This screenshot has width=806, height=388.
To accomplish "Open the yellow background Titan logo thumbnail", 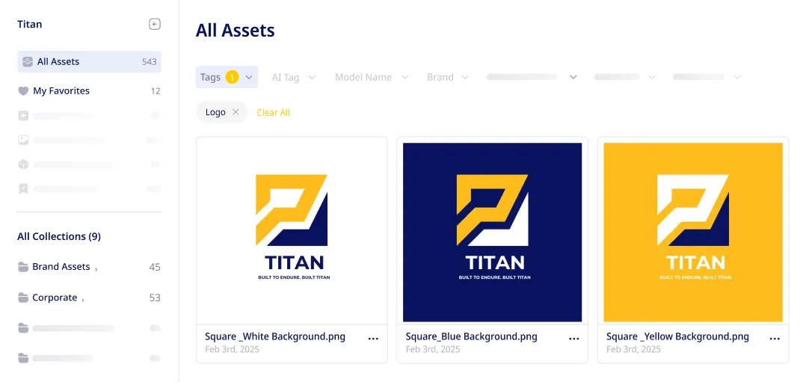I will 693,233.
